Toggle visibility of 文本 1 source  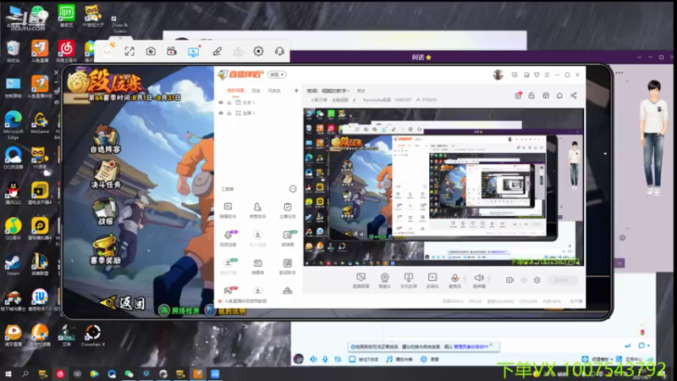pos(221,102)
